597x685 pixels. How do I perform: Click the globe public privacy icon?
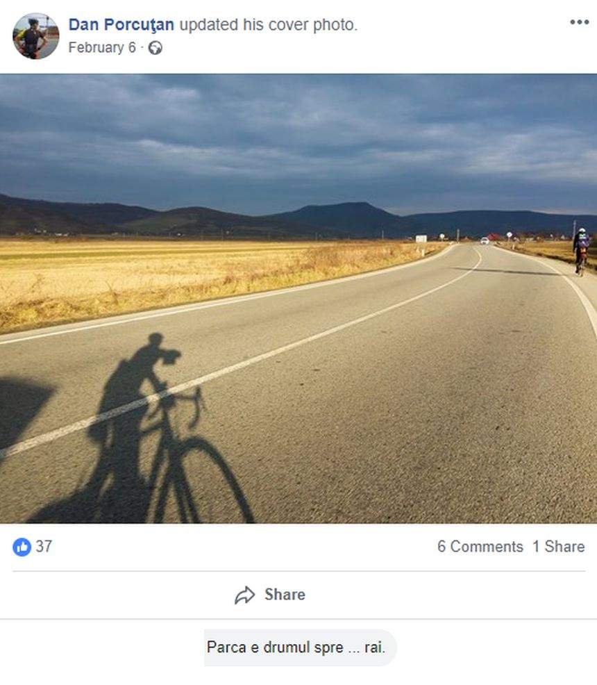tap(155, 48)
